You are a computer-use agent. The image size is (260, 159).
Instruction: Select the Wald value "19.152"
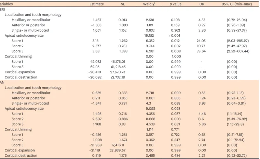pyautogui.click(x=149, y=35)
